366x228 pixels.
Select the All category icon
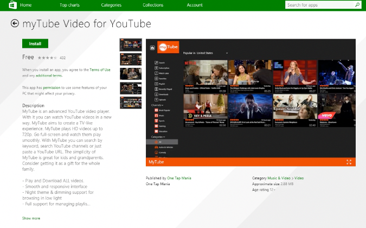pos(156,142)
